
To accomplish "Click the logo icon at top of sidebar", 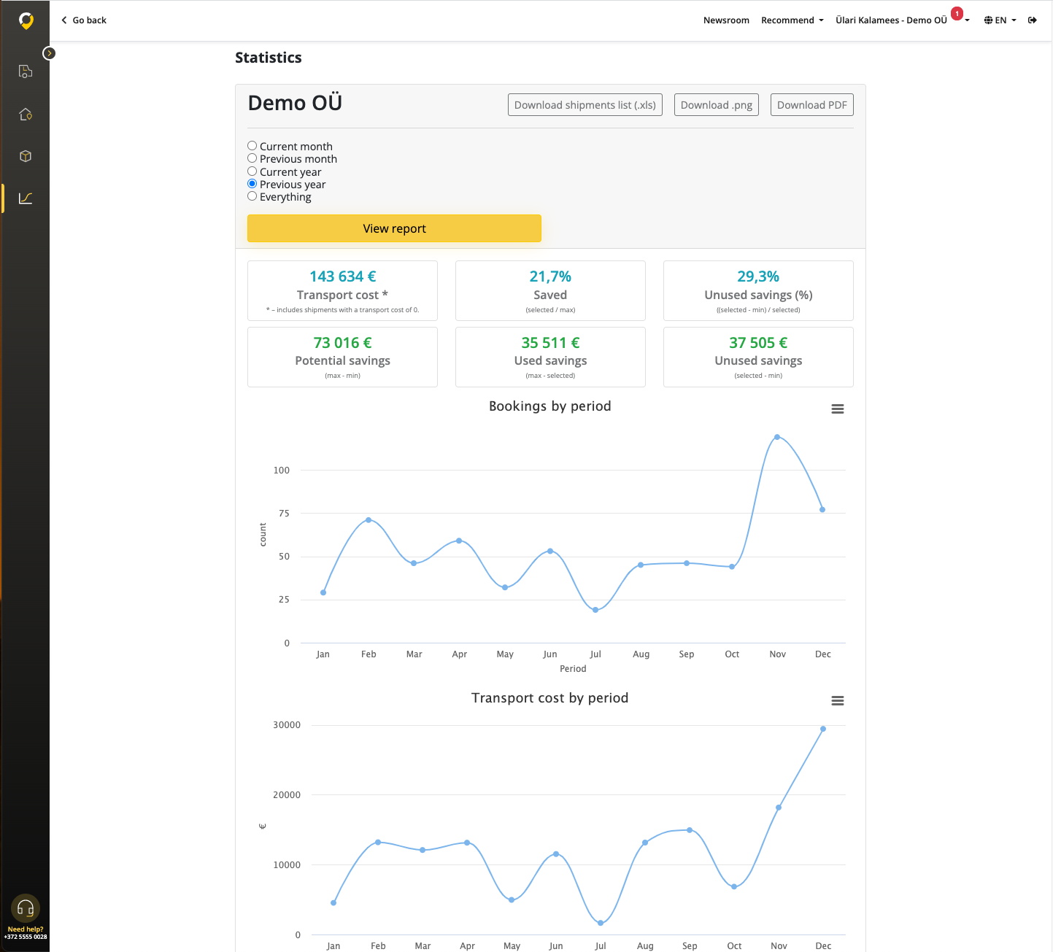I will [26, 20].
